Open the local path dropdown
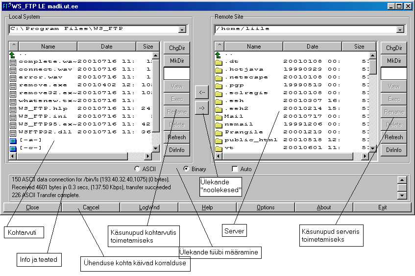Viewport: 415px width, 276px height. pos(182,30)
